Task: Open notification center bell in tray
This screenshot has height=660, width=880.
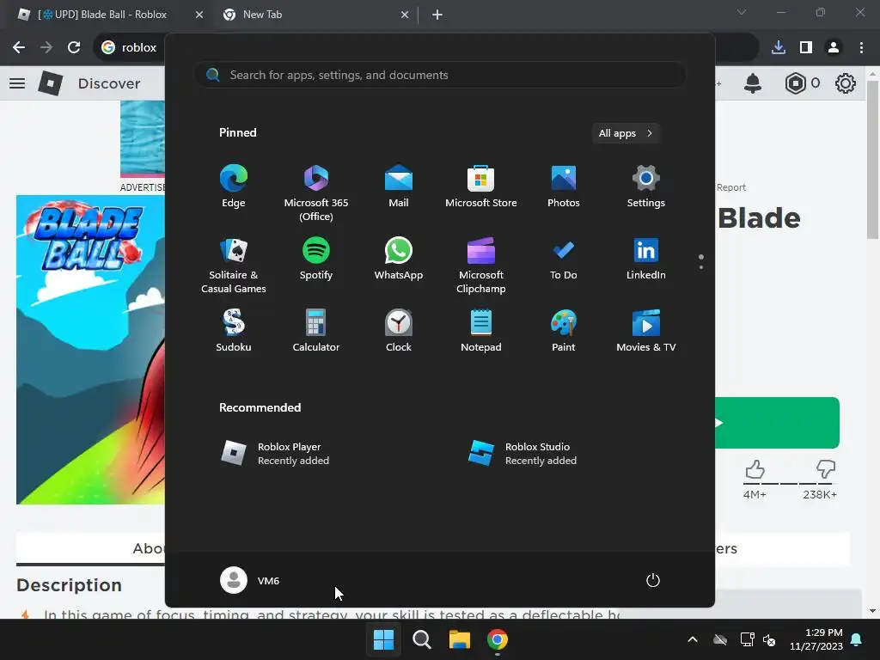Action: click(x=857, y=639)
